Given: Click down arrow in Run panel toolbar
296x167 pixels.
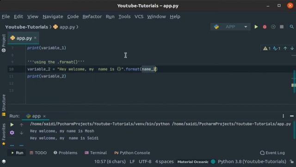Looking at the screenshot, I should [x=21, y=133].
